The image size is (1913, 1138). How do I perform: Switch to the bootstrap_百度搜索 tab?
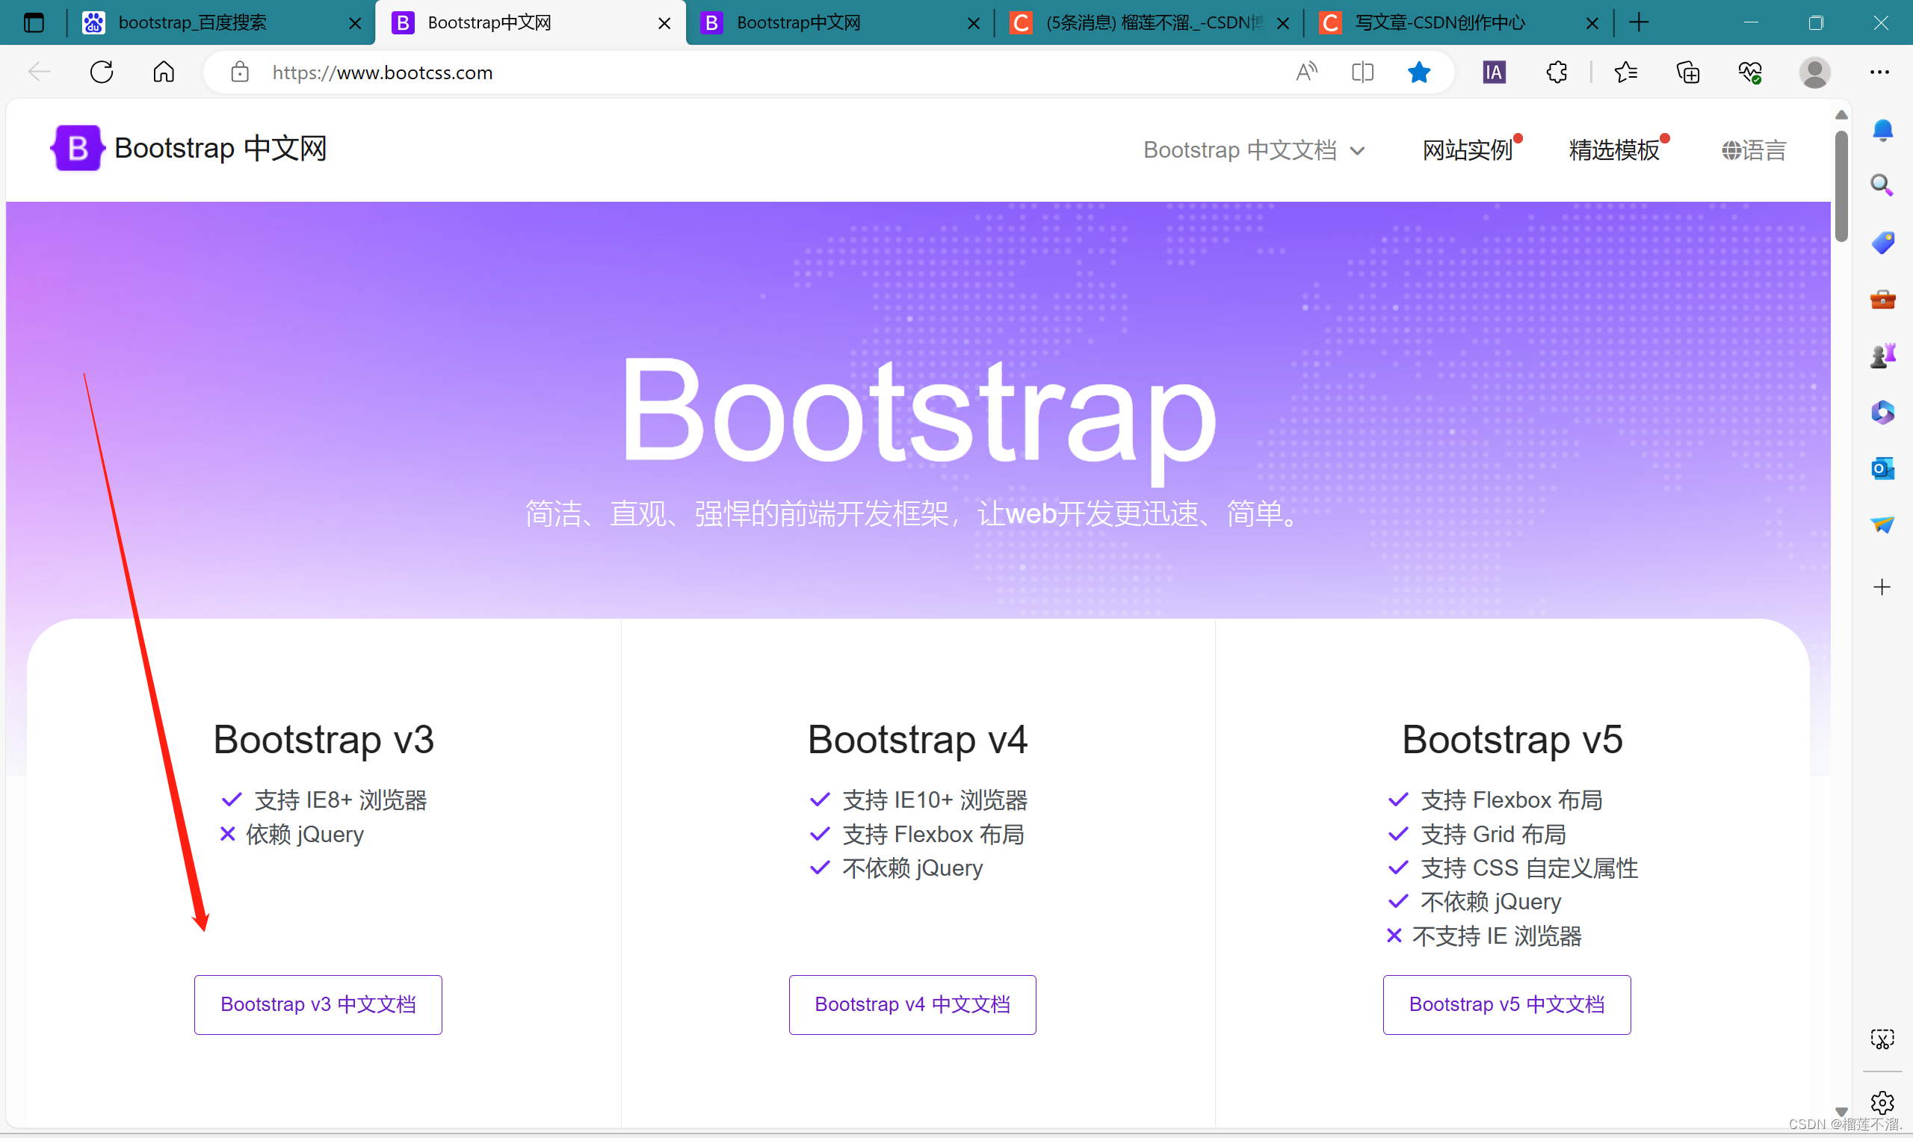(x=192, y=22)
